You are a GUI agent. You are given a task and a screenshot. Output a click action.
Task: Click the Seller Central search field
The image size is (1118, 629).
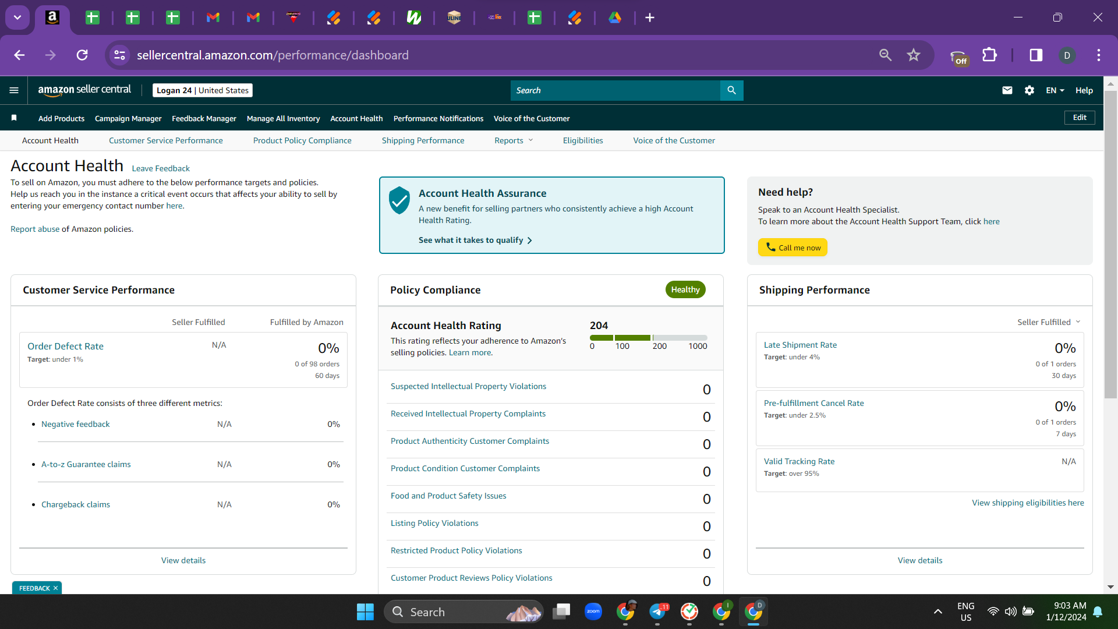point(615,90)
